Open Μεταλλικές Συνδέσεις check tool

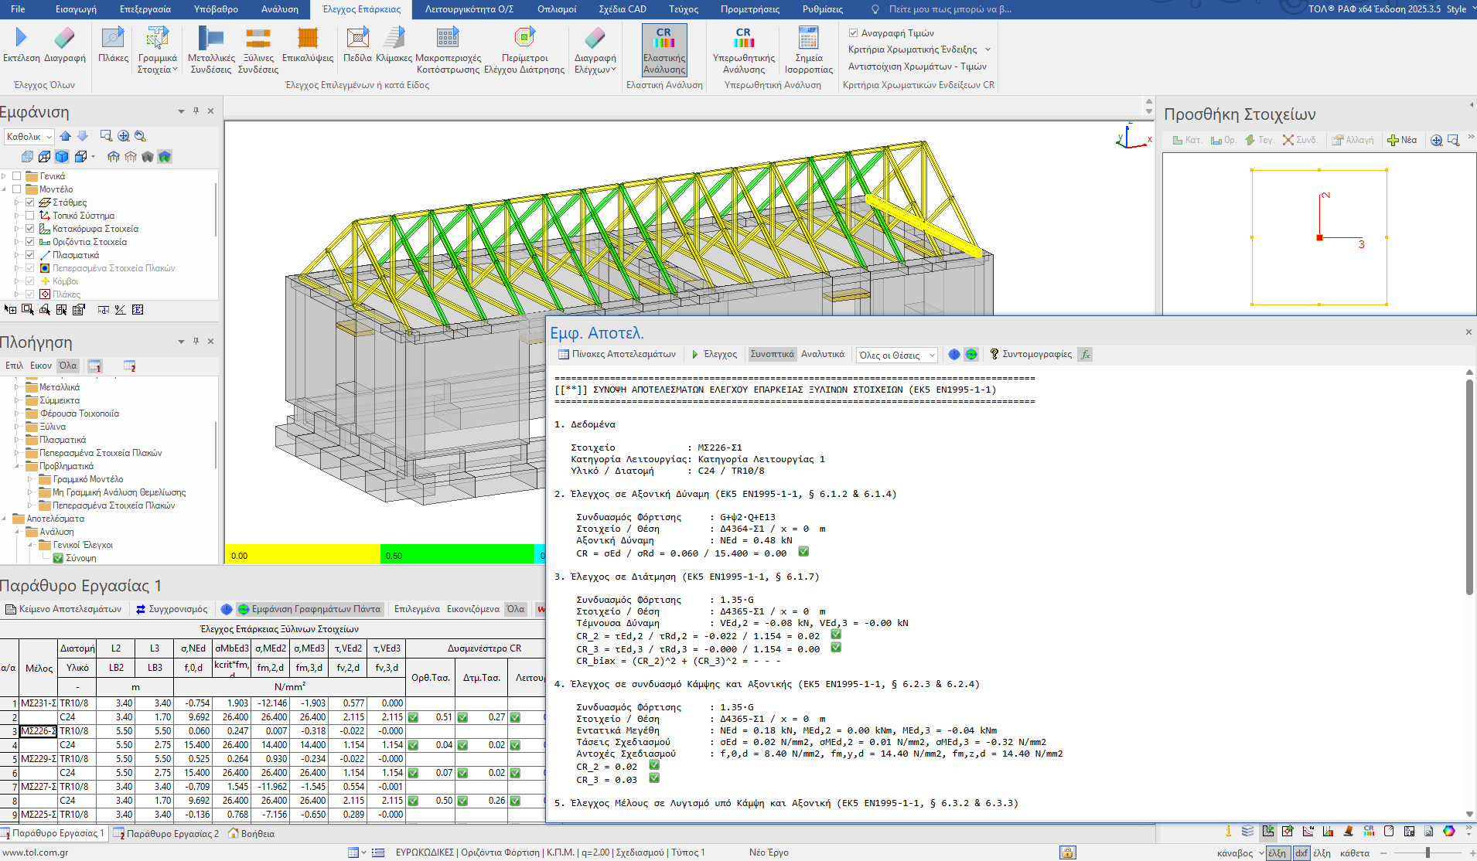point(210,39)
